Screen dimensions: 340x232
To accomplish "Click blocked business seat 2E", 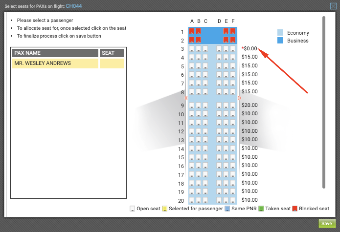I will pyautogui.click(x=226, y=40).
